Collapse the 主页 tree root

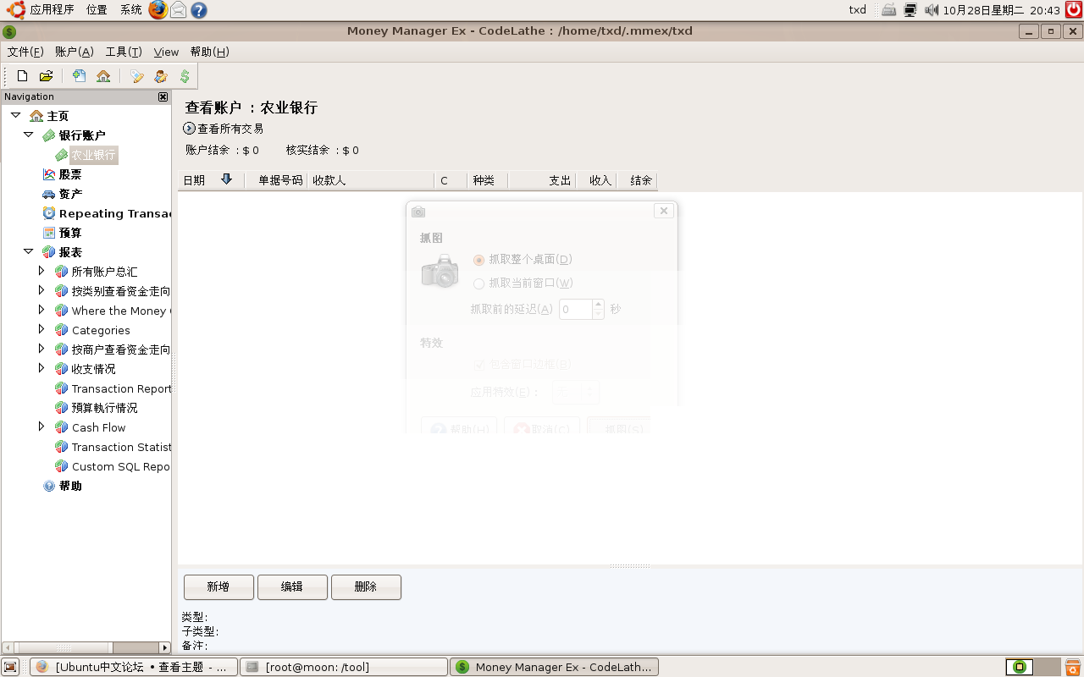15,115
